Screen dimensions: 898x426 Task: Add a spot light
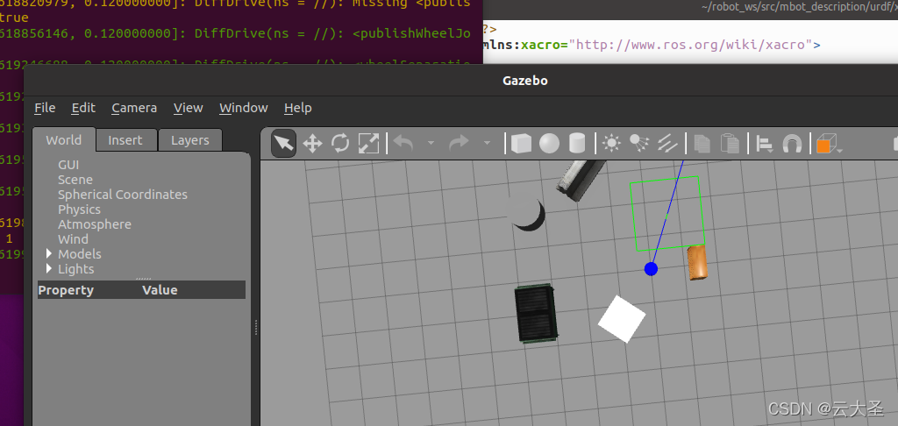[x=638, y=143]
